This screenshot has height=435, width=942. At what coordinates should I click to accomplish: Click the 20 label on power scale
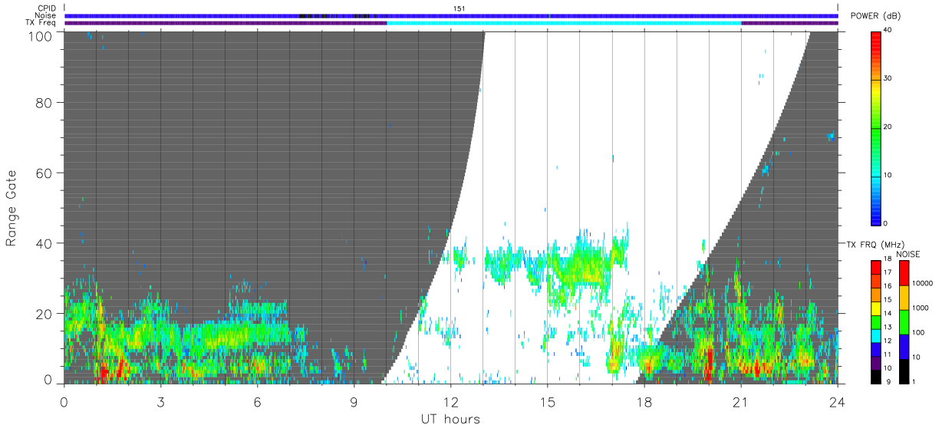[x=888, y=127]
